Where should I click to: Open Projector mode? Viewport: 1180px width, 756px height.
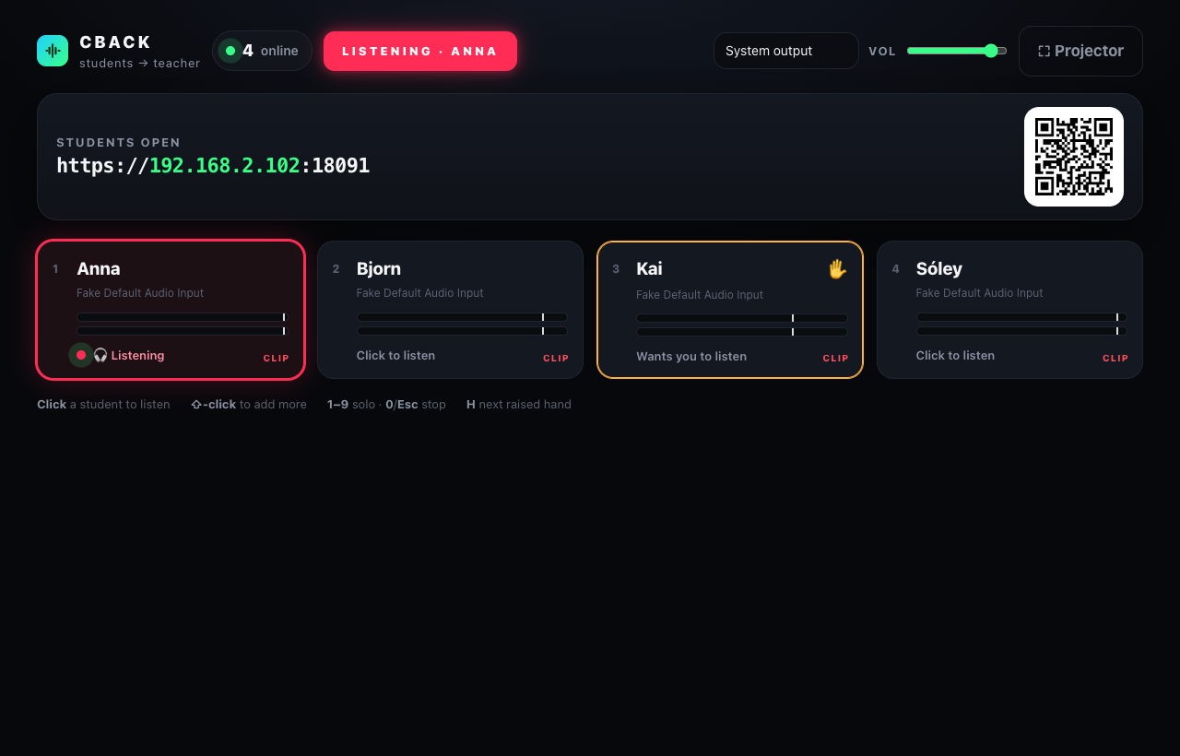pos(1080,51)
